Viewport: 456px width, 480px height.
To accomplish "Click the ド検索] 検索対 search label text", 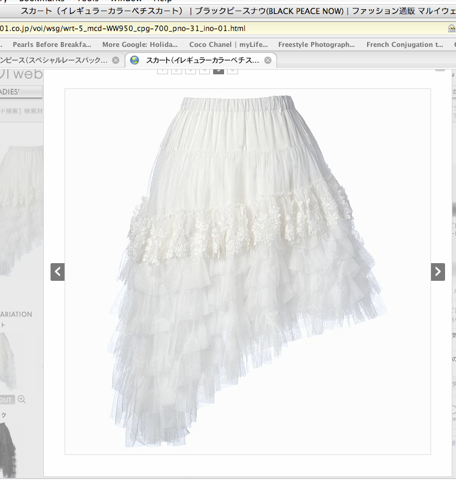I will 21,111.
